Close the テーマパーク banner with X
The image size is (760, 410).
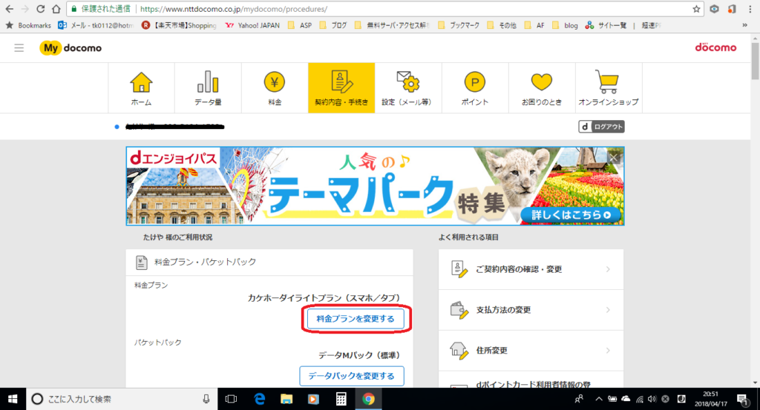pyautogui.click(x=614, y=158)
